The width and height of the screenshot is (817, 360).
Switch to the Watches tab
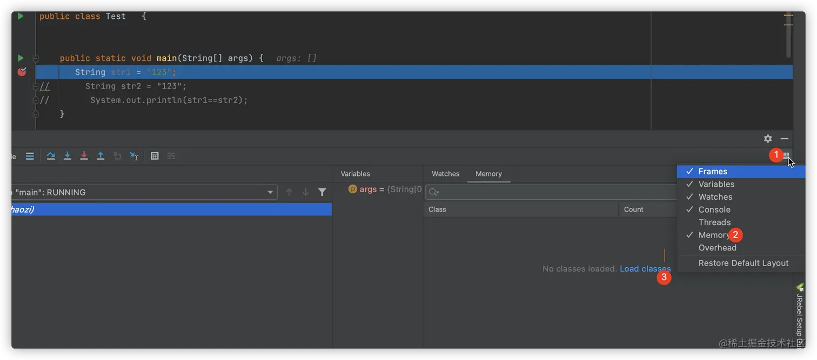[445, 174]
